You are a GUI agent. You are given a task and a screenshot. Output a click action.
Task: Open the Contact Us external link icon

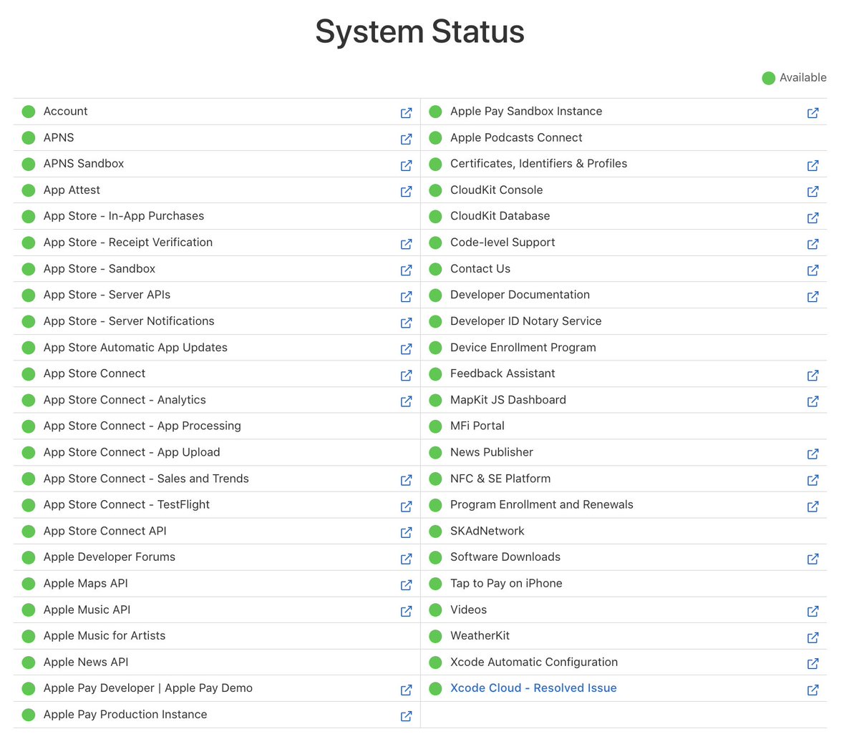(812, 270)
